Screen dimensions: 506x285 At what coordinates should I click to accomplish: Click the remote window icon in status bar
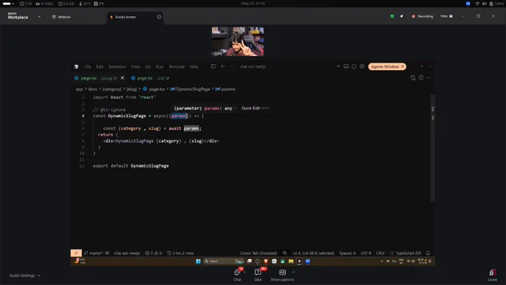76,253
